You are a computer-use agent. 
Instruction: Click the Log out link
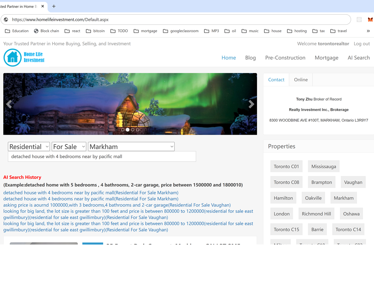coord(362,44)
